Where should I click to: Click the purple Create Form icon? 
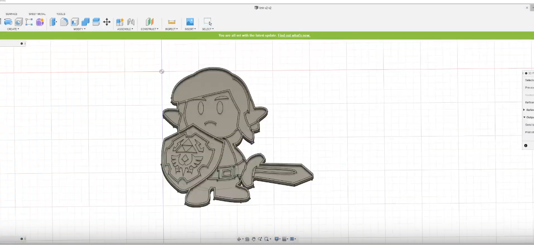[x=40, y=22]
